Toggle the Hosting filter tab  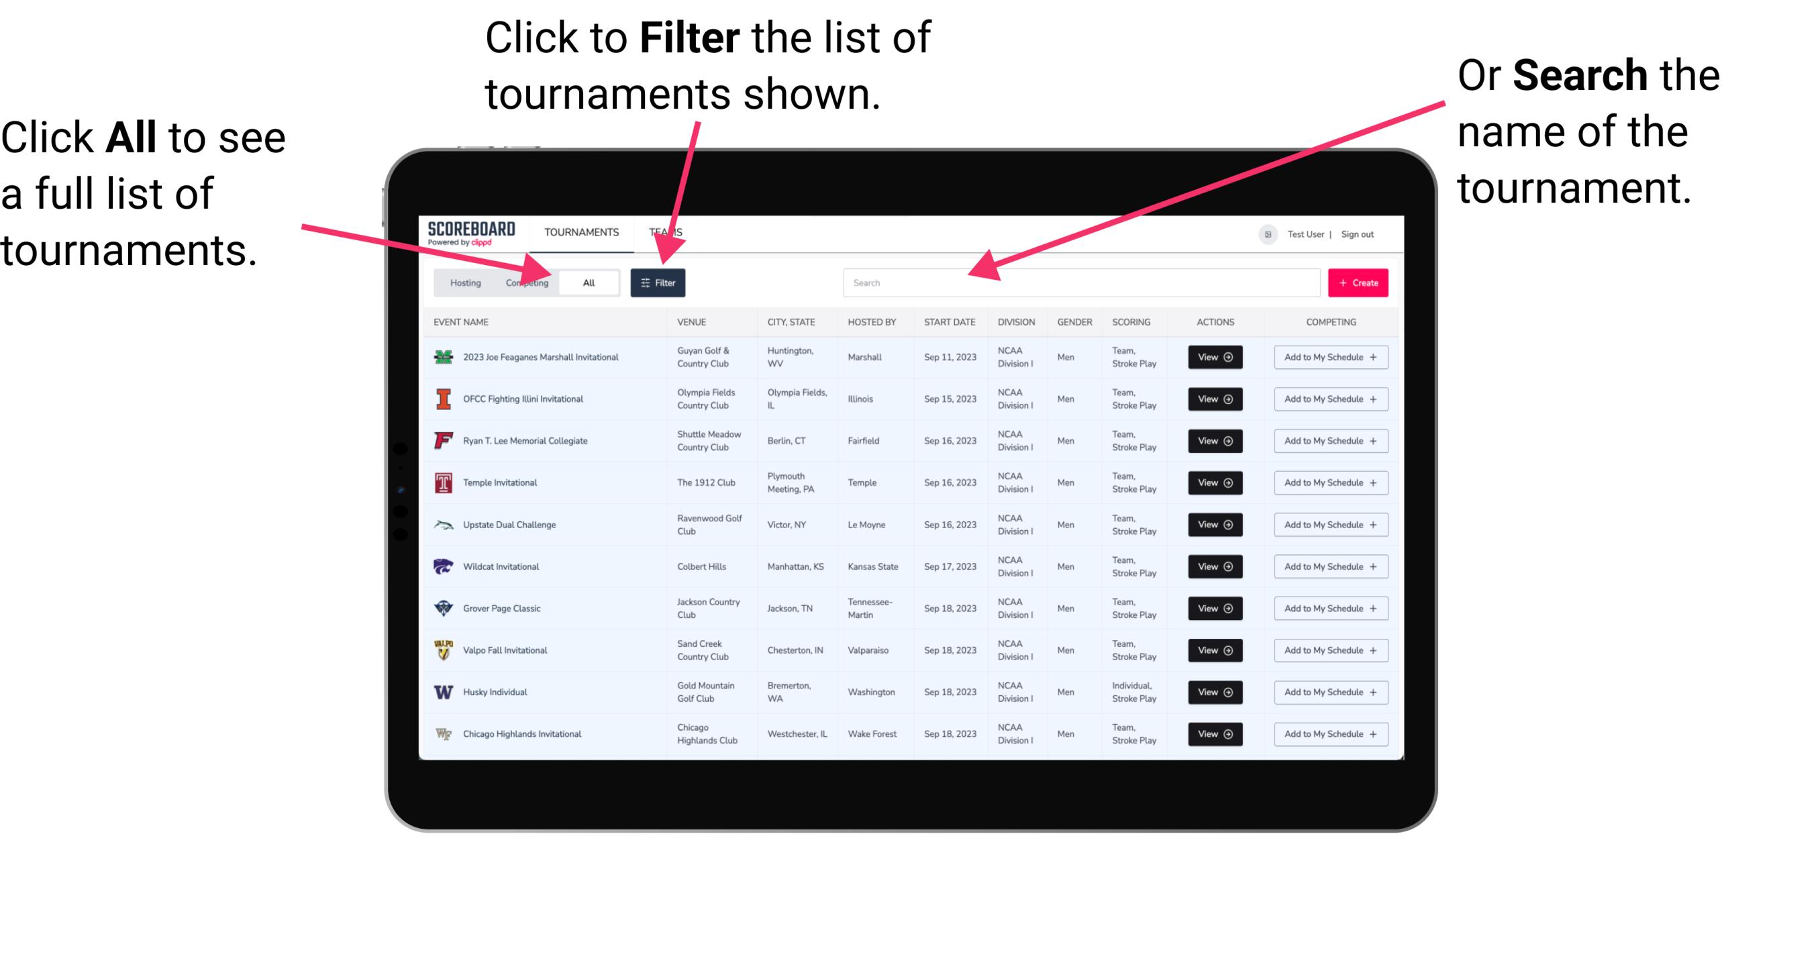[x=463, y=282]
